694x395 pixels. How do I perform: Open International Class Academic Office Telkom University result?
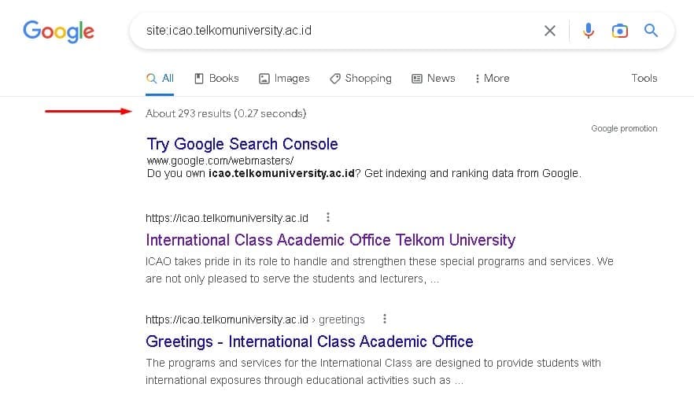click(330, 240)
